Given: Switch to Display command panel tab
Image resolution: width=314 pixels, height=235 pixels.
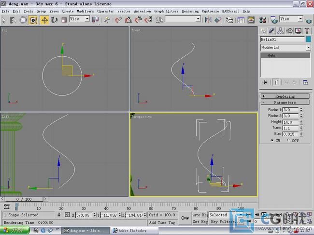Looking at the screenshot, I should (x=298, y=31).
